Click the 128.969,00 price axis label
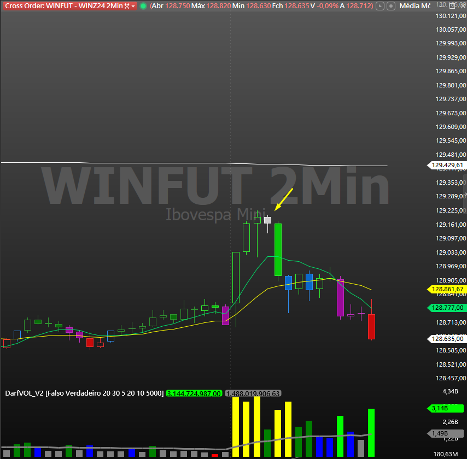 click(x=451, y=267)
